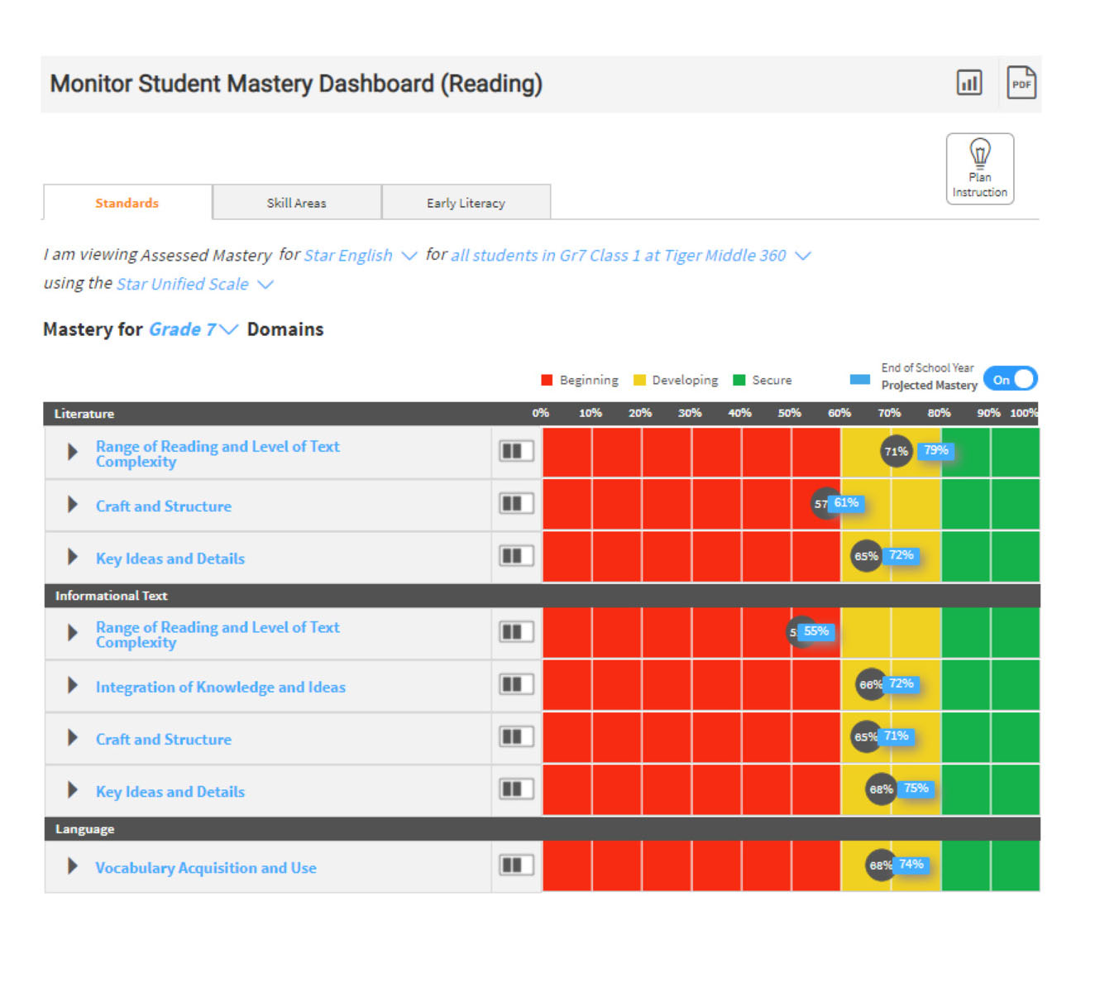
Task: Select the 61% projected mastery marker
Action: 846,502
